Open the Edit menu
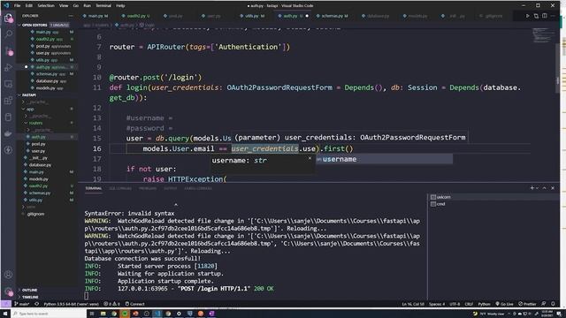The width and height of the screenshot is (566, 318). (x=29, y=5)
